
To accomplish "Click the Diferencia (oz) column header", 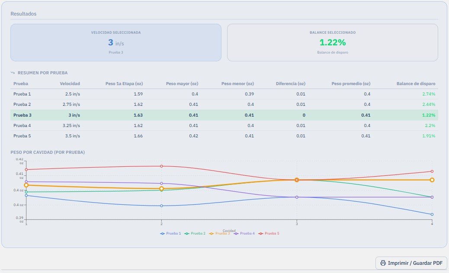I will (x=291, y=84).
